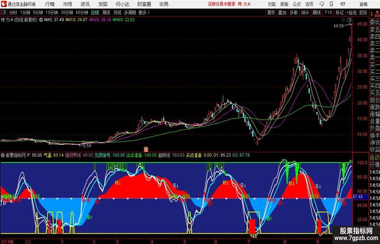Click the 画线 drawing tool button
This screenshot has height=244, width=380.
point(317,13)
